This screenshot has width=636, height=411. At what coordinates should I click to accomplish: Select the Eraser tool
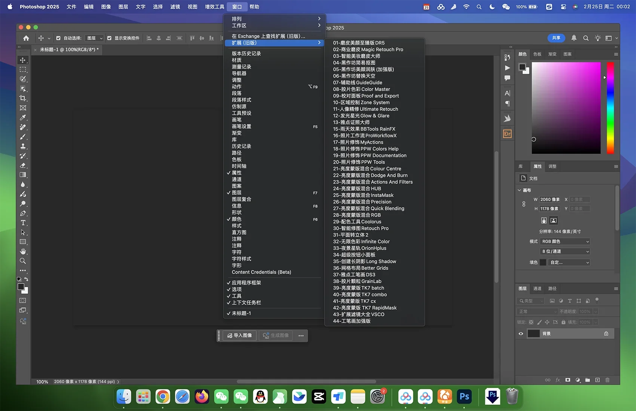click(23, 165)
